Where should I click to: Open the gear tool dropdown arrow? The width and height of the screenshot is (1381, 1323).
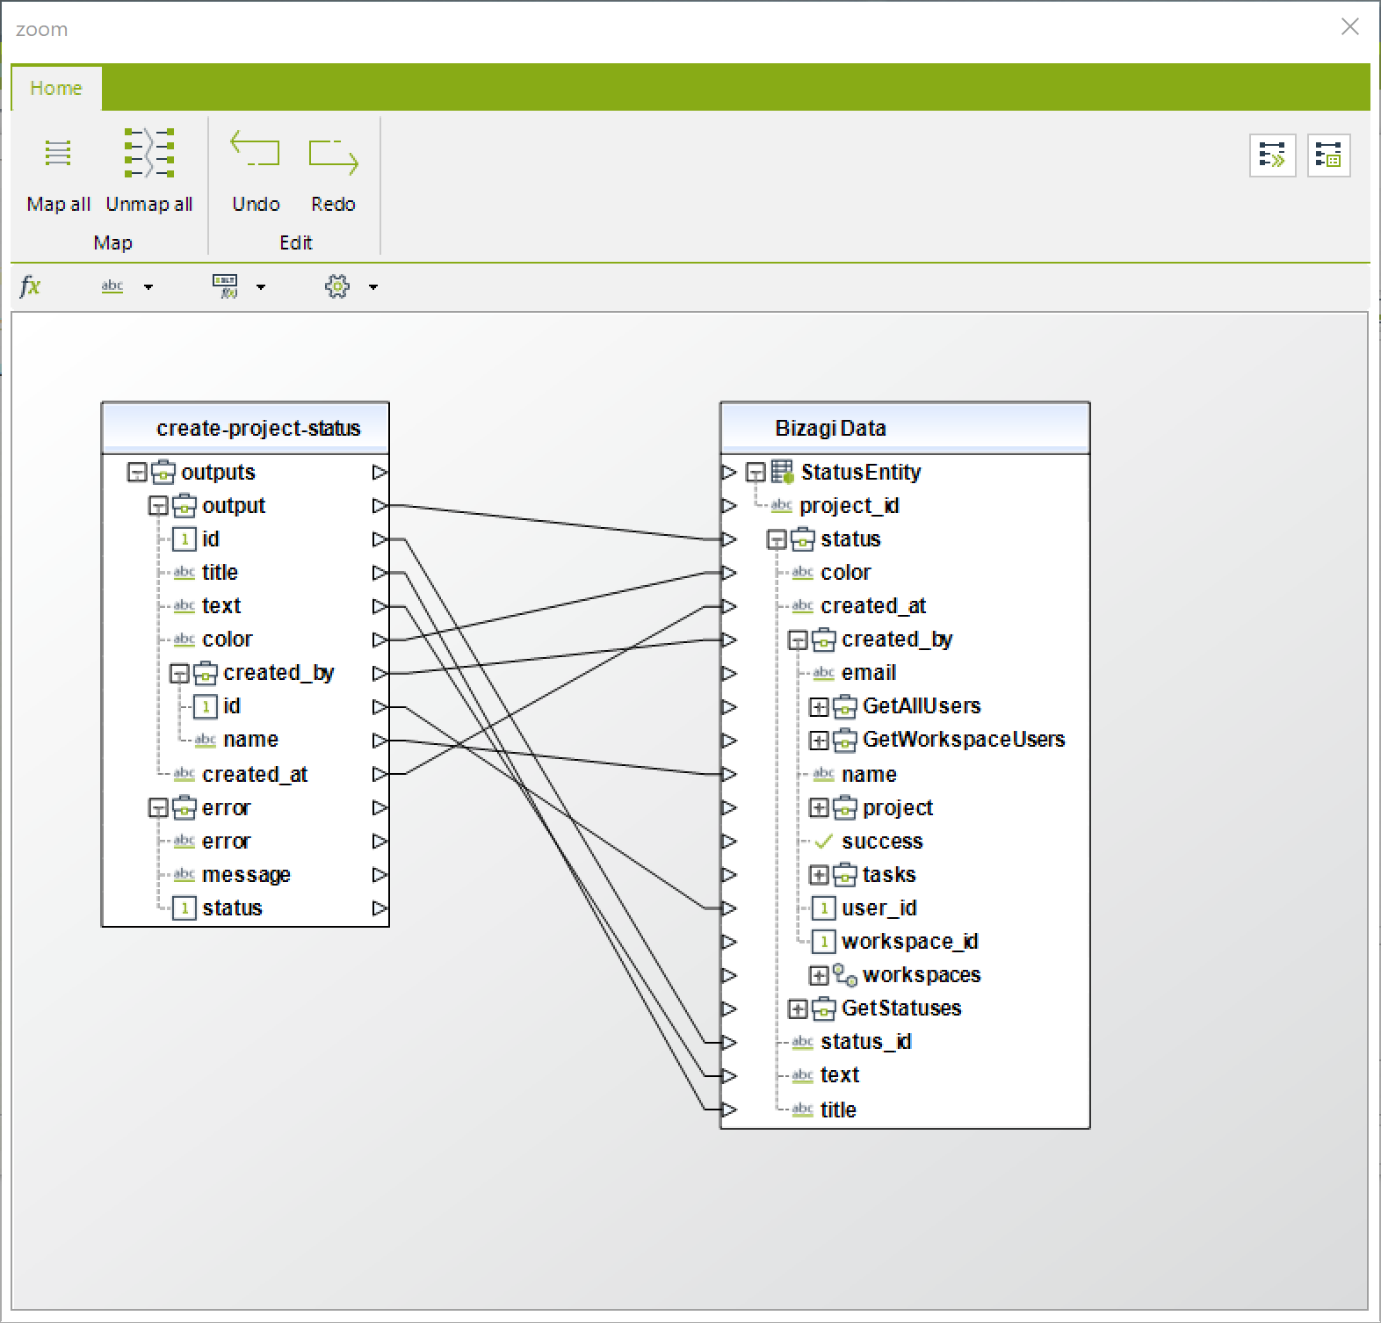tap(373, 286)
